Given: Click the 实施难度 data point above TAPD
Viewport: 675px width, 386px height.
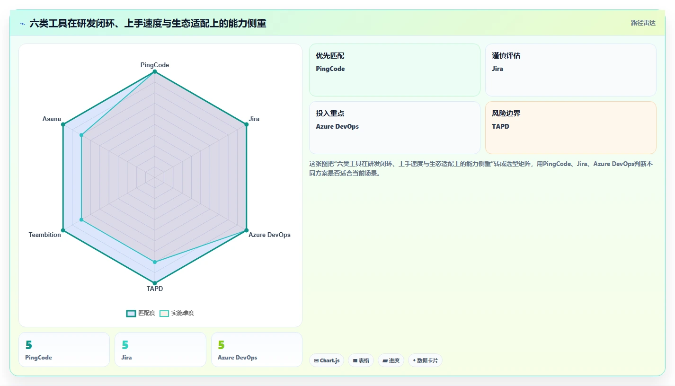Looking at the screenshot, I should (155, 262).
